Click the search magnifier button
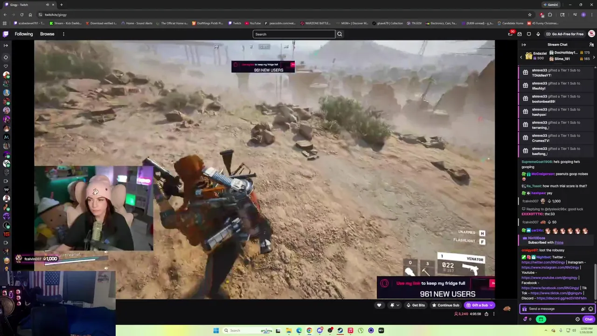Screen dimensions: 597x336 tap(340, 34)
